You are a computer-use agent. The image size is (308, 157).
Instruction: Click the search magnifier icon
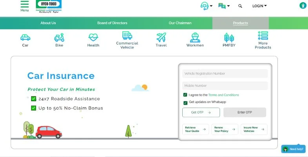click(240, 6)
